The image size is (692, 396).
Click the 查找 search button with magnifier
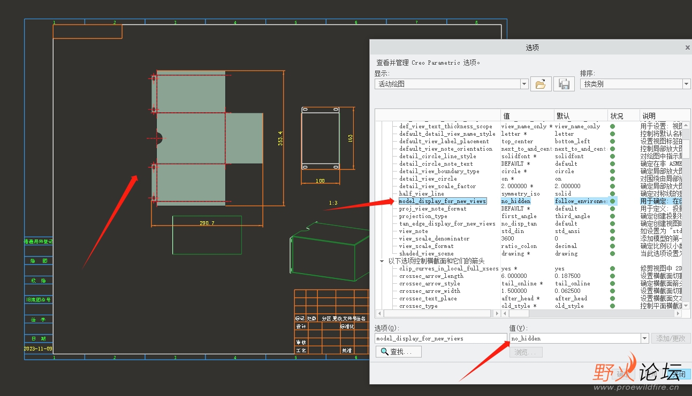399,352
